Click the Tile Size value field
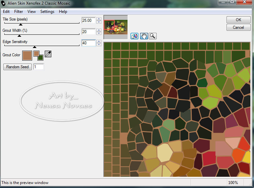 (x=88, y=21)
